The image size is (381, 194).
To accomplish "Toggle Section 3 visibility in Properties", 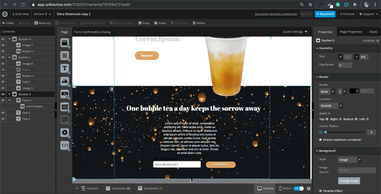I will tap(378, 41).
